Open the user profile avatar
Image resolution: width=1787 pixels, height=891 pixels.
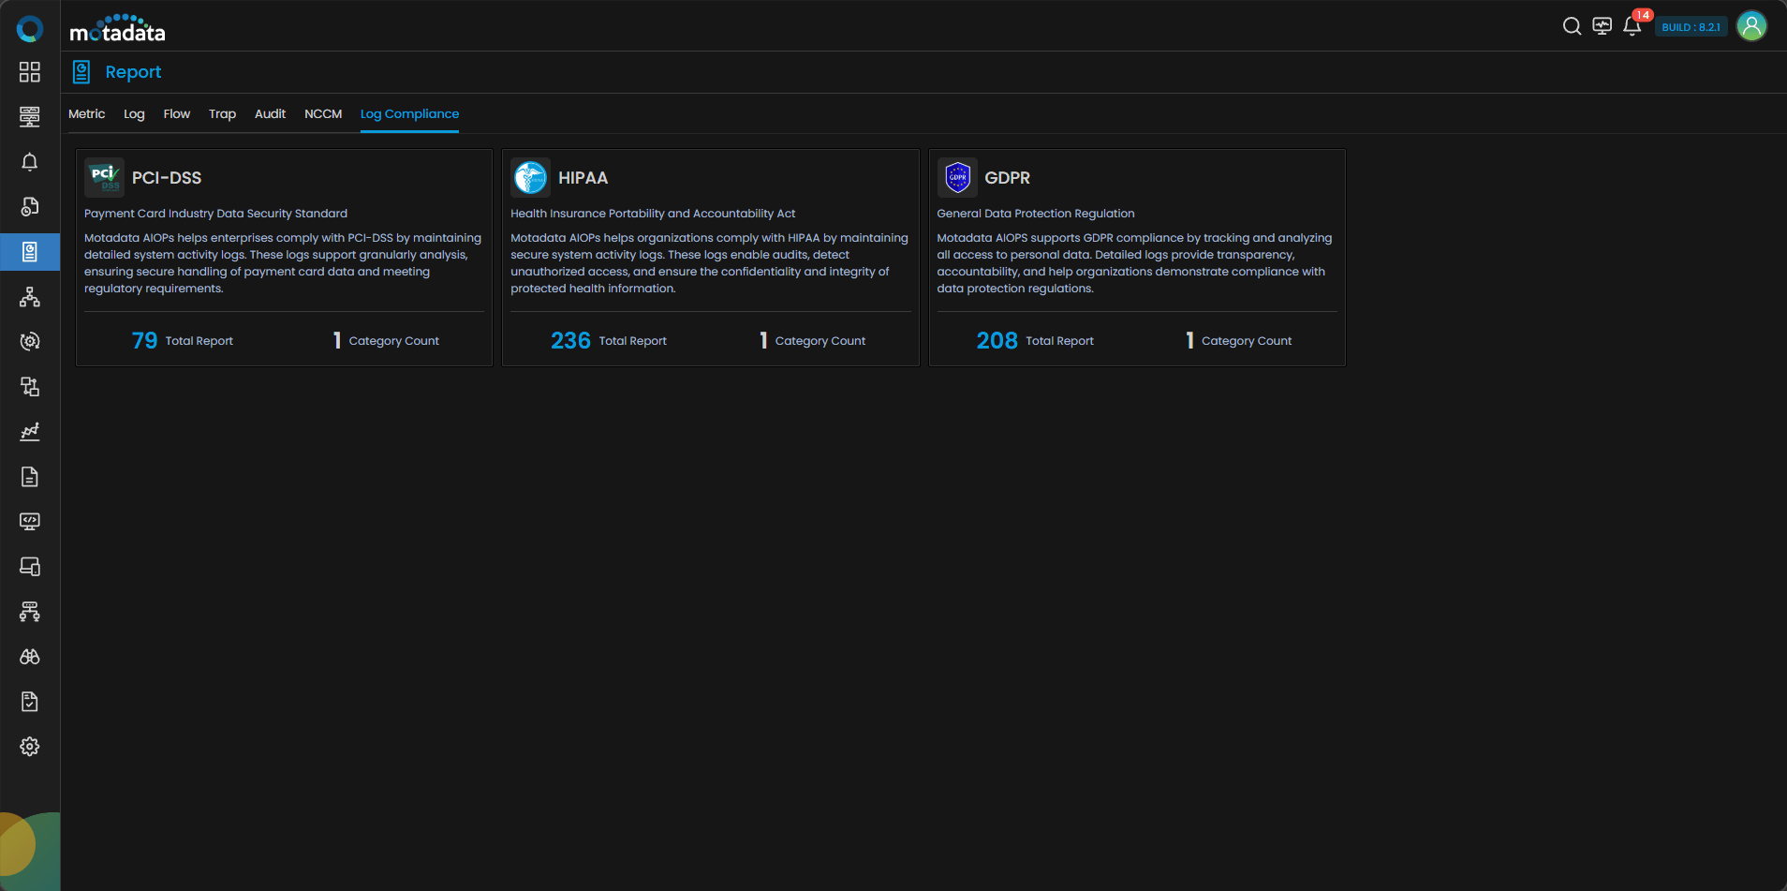click(x=1750, y=26)
